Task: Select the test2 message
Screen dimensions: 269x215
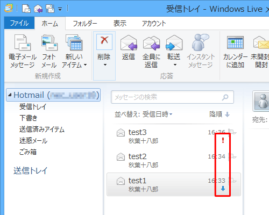Action: point(174,161)
